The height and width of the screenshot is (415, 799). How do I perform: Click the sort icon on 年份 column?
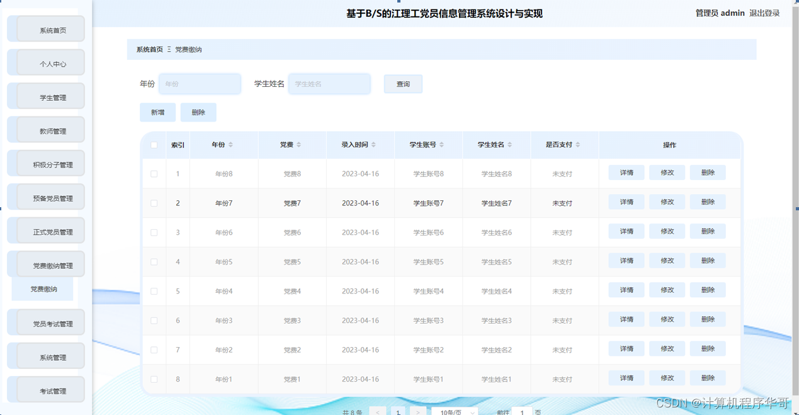(x=230, y=145)
